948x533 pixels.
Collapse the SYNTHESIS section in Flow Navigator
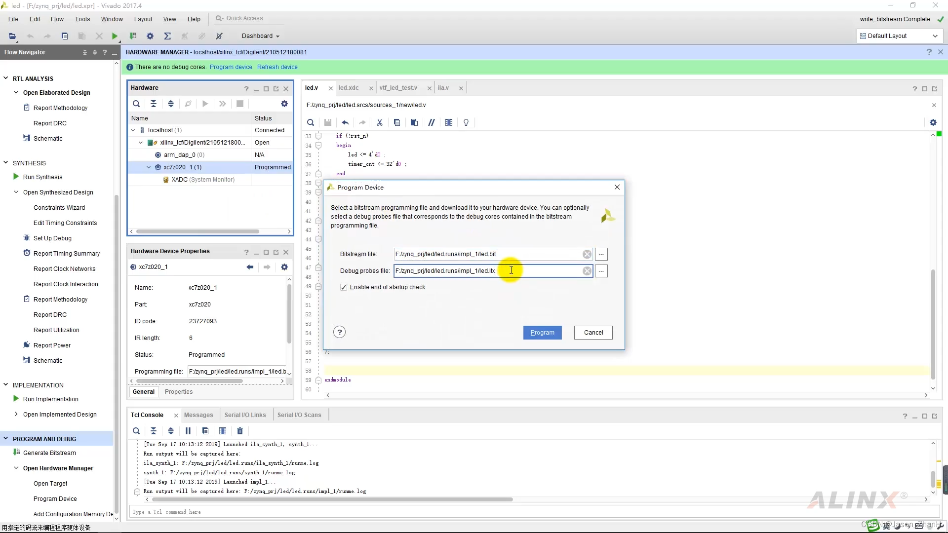pos(6,163)
